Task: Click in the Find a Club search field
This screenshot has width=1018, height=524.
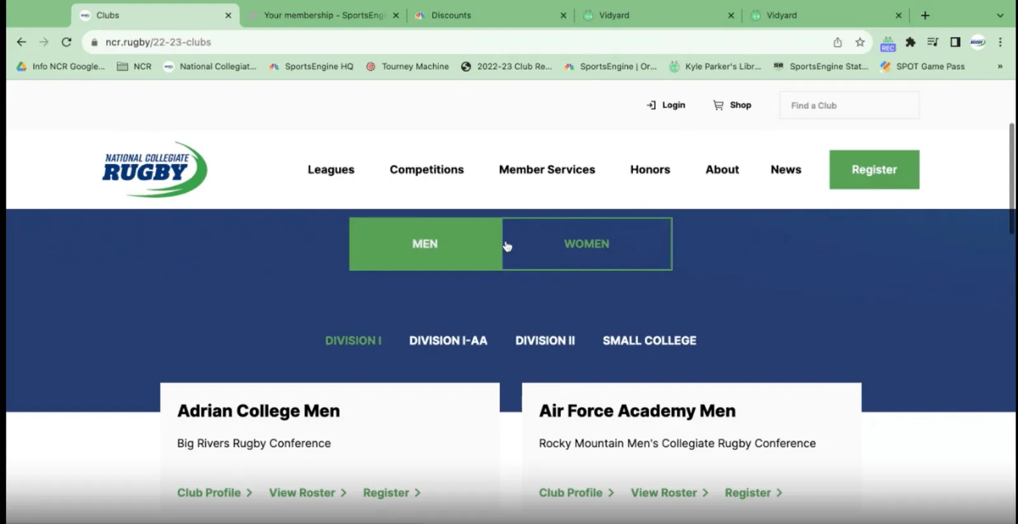Action: 849,105
